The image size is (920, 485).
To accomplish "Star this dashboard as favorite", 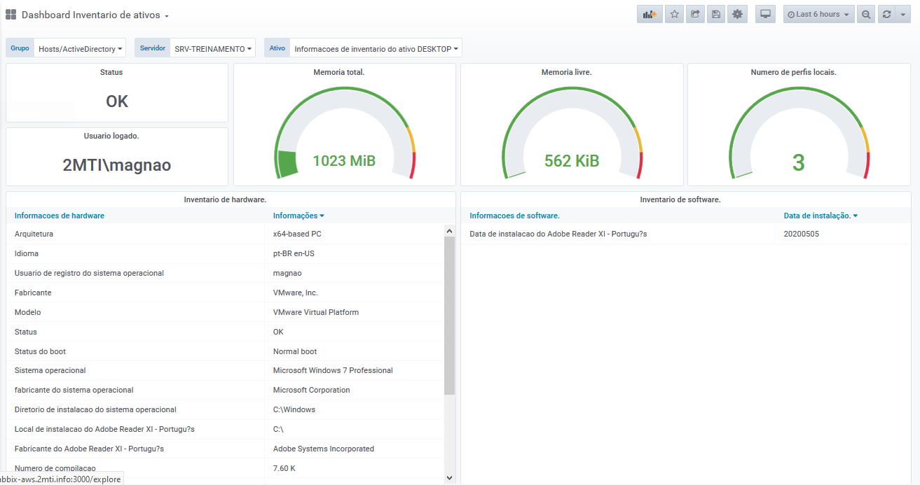I will click(x=675, y=14).
